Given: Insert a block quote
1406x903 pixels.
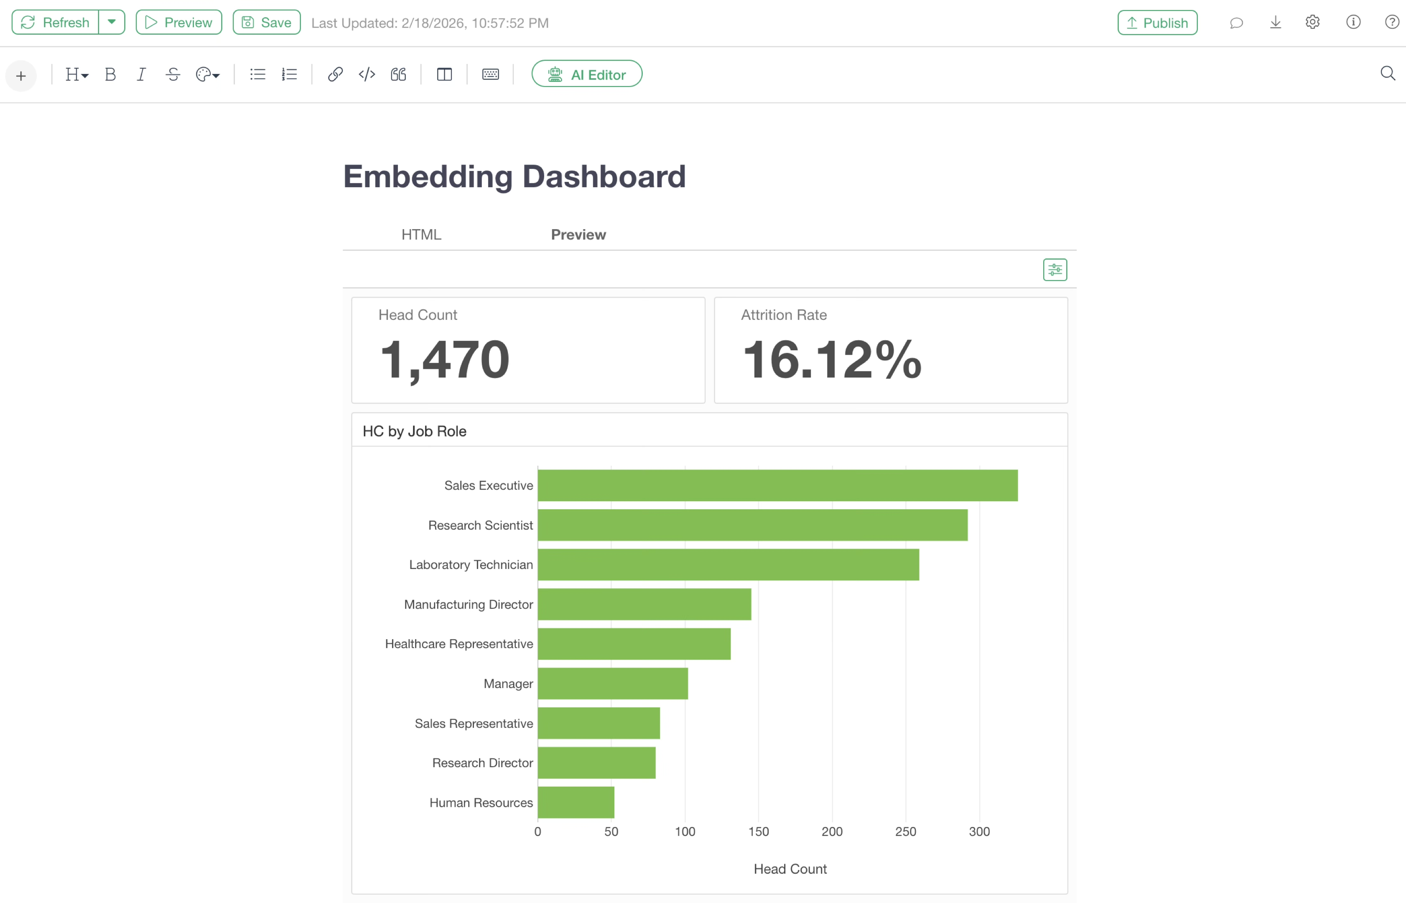Looking at the screenshot, I should coord(399,74).
